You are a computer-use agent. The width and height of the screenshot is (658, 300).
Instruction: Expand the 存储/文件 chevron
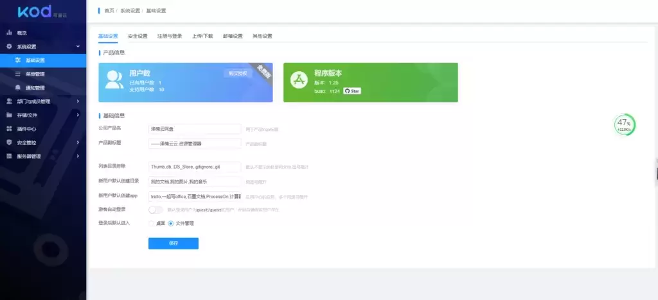coord(78,115)
